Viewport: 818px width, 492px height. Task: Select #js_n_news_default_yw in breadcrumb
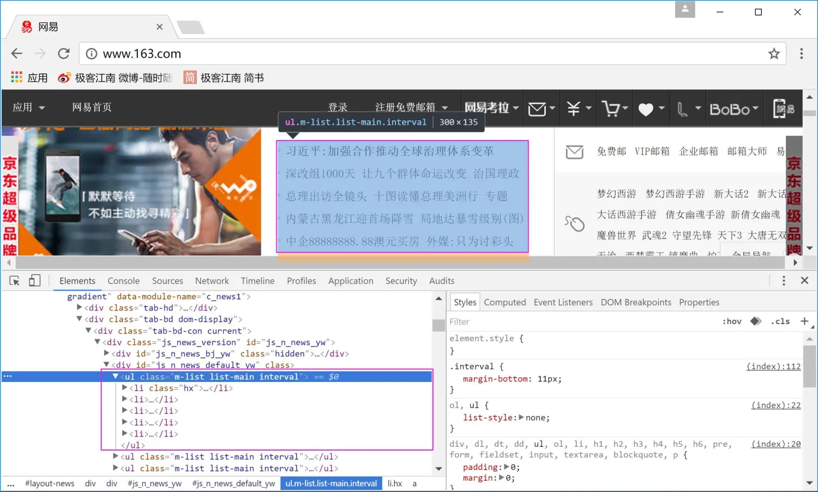point(233,483)
